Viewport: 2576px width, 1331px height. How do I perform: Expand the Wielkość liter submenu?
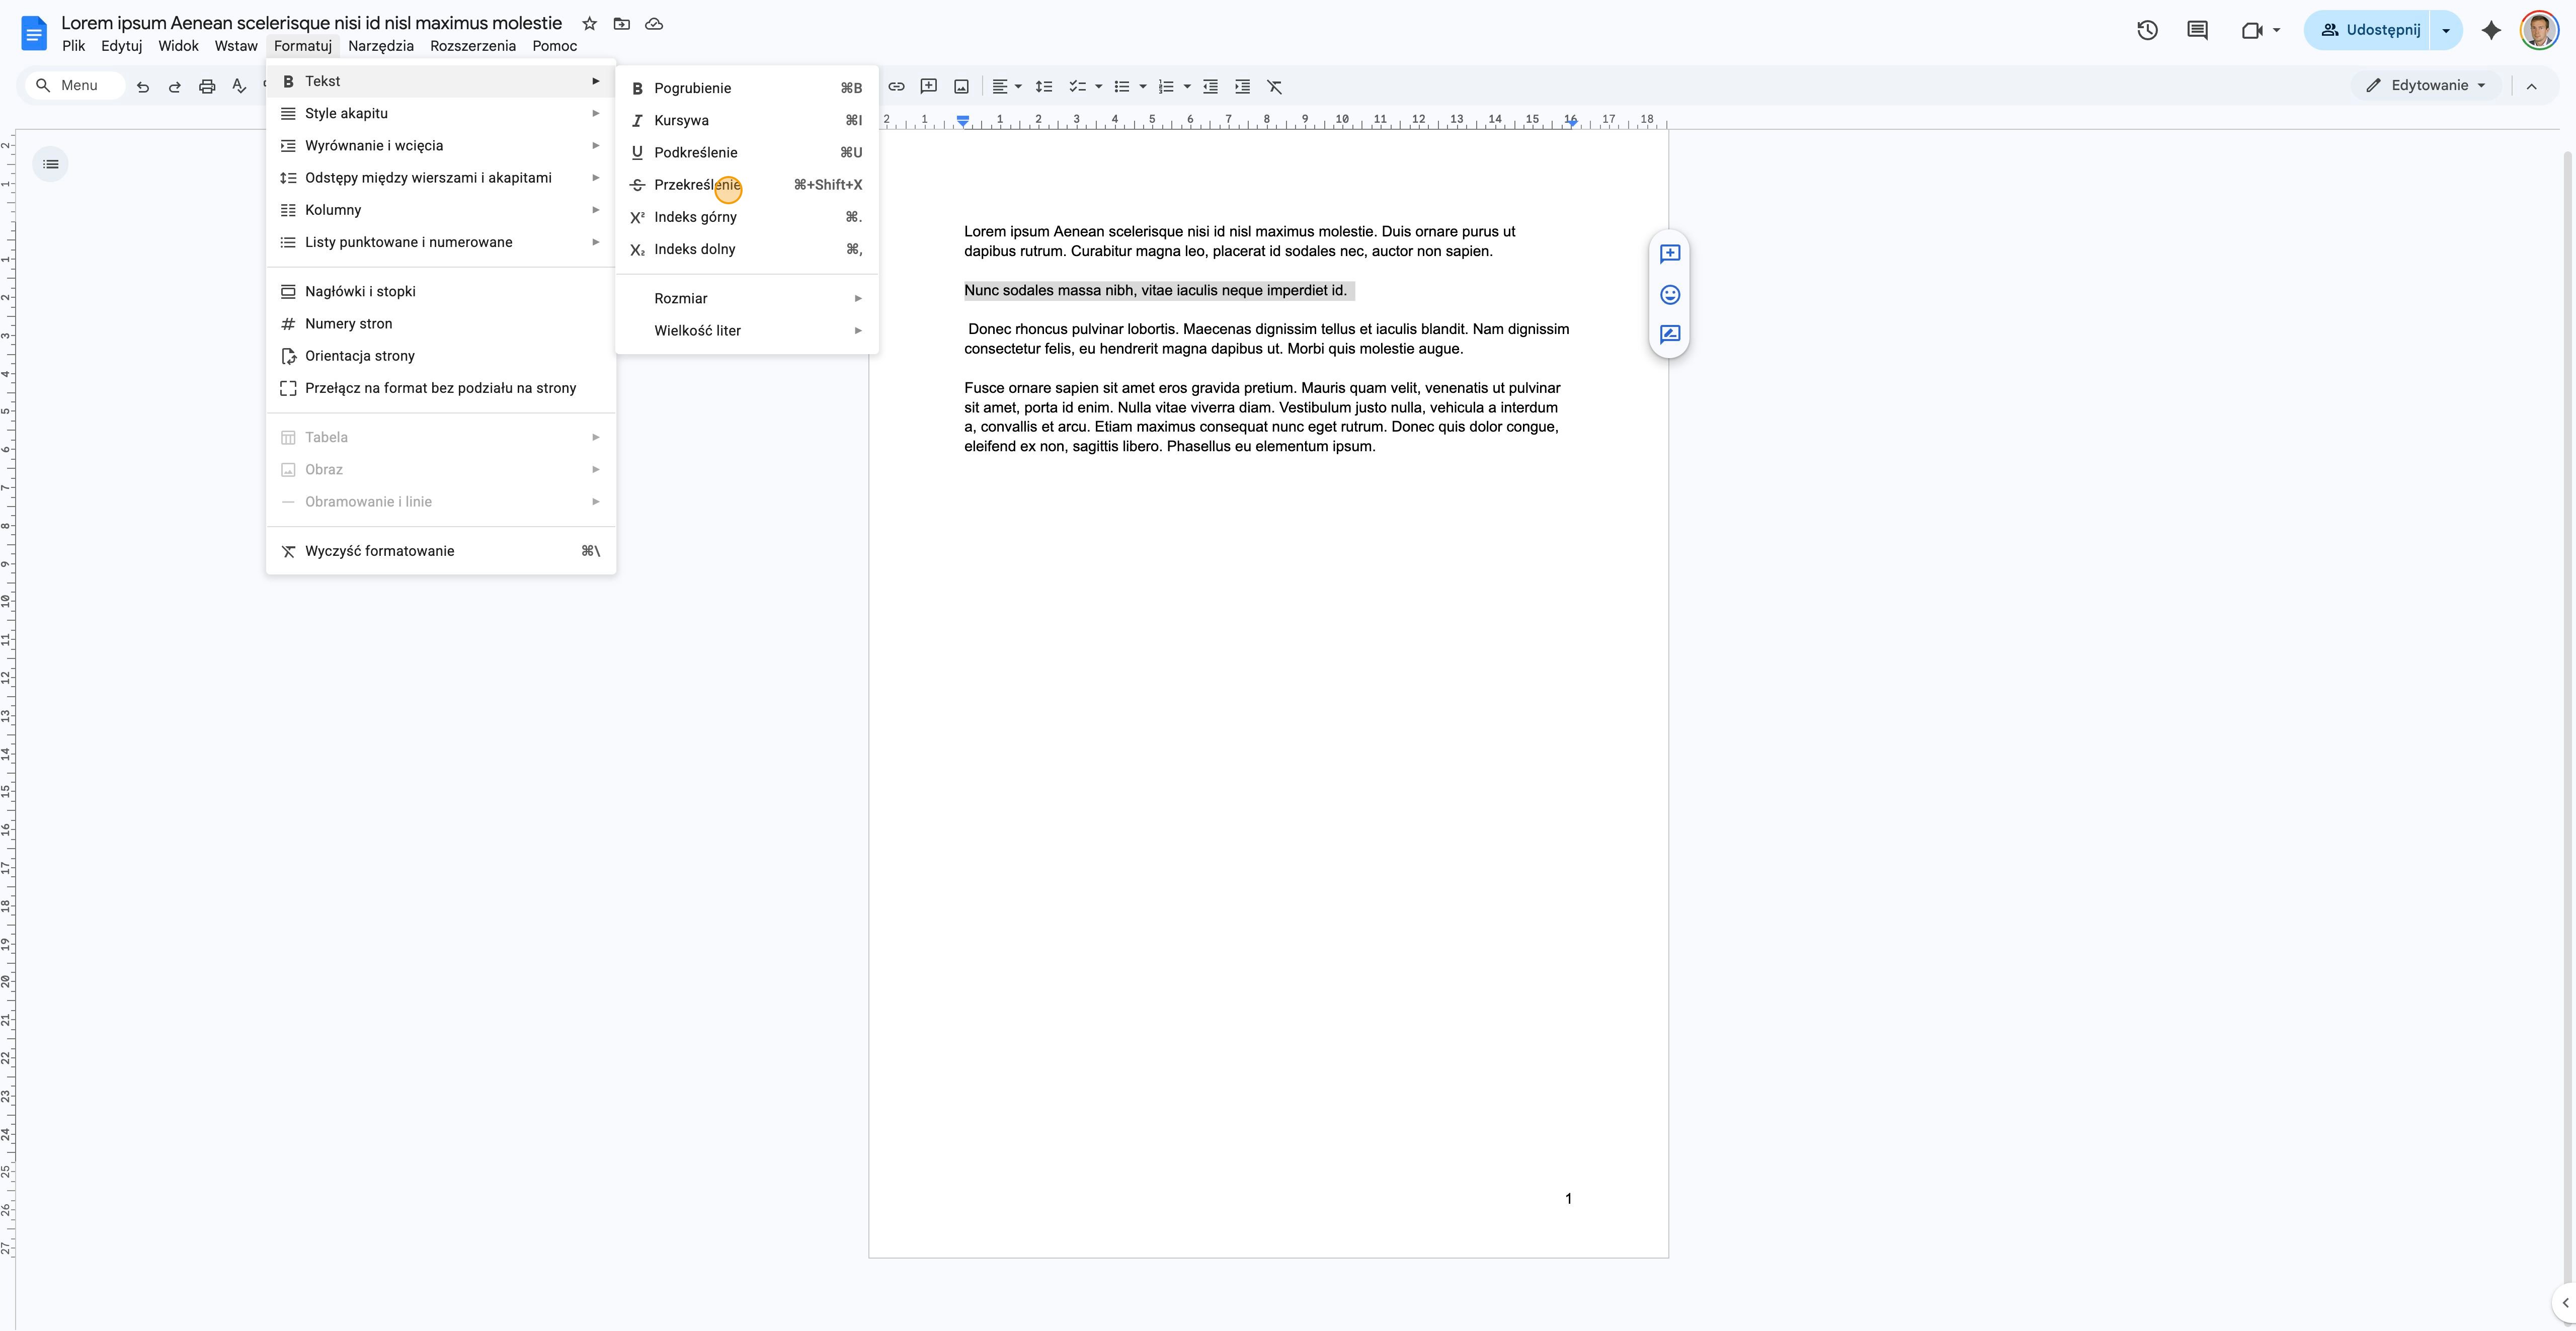(747, 331)
